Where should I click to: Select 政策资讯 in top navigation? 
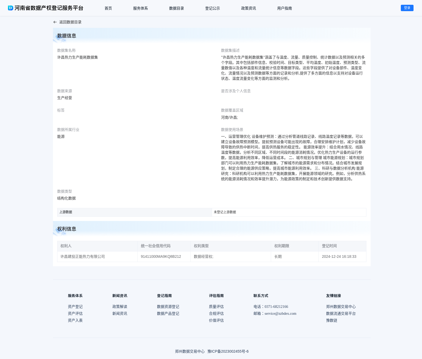point(249,8)
